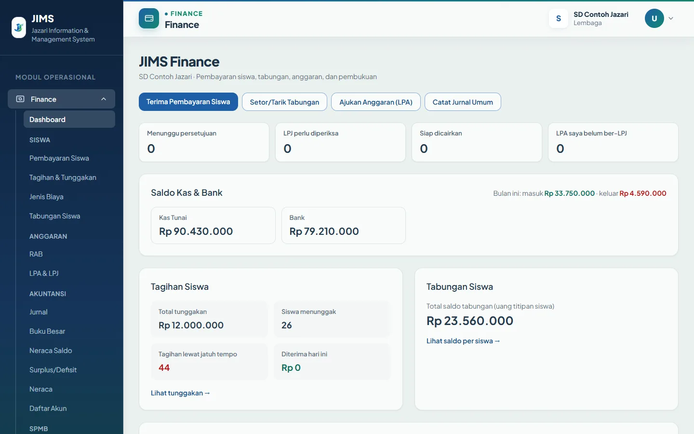Viewport: 694px width, 434px height.
Task: Click Setor/Tarik Tabungan button
Action: 284,102
